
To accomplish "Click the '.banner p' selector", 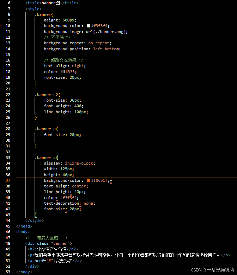I will coord(45,129).
